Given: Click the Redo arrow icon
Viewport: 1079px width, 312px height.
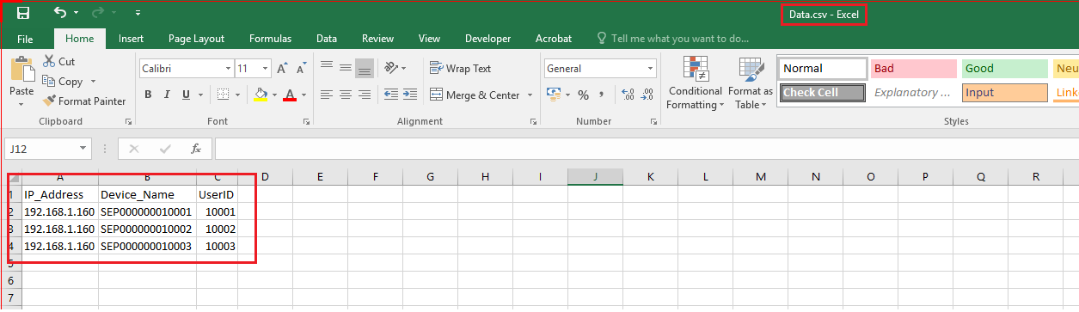Looking at the screenshot, I should point(97,13).
